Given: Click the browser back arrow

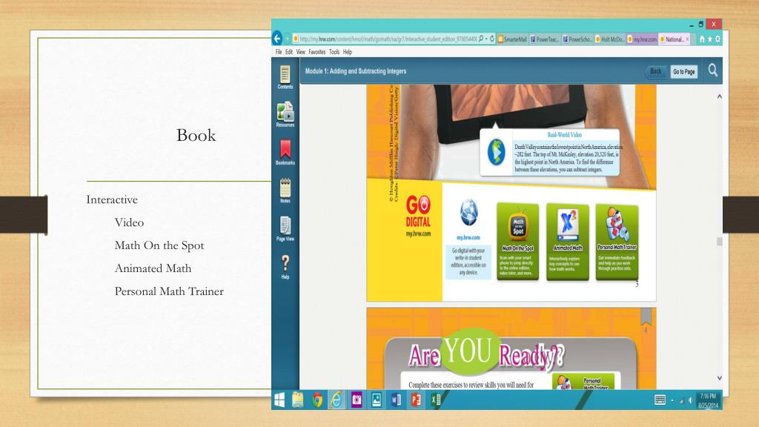Looking at the screenshot, I should [277, 39].
